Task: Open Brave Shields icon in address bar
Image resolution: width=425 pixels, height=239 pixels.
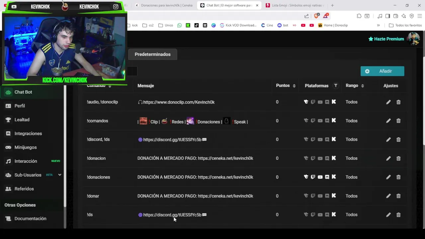Action: point(316,16)
